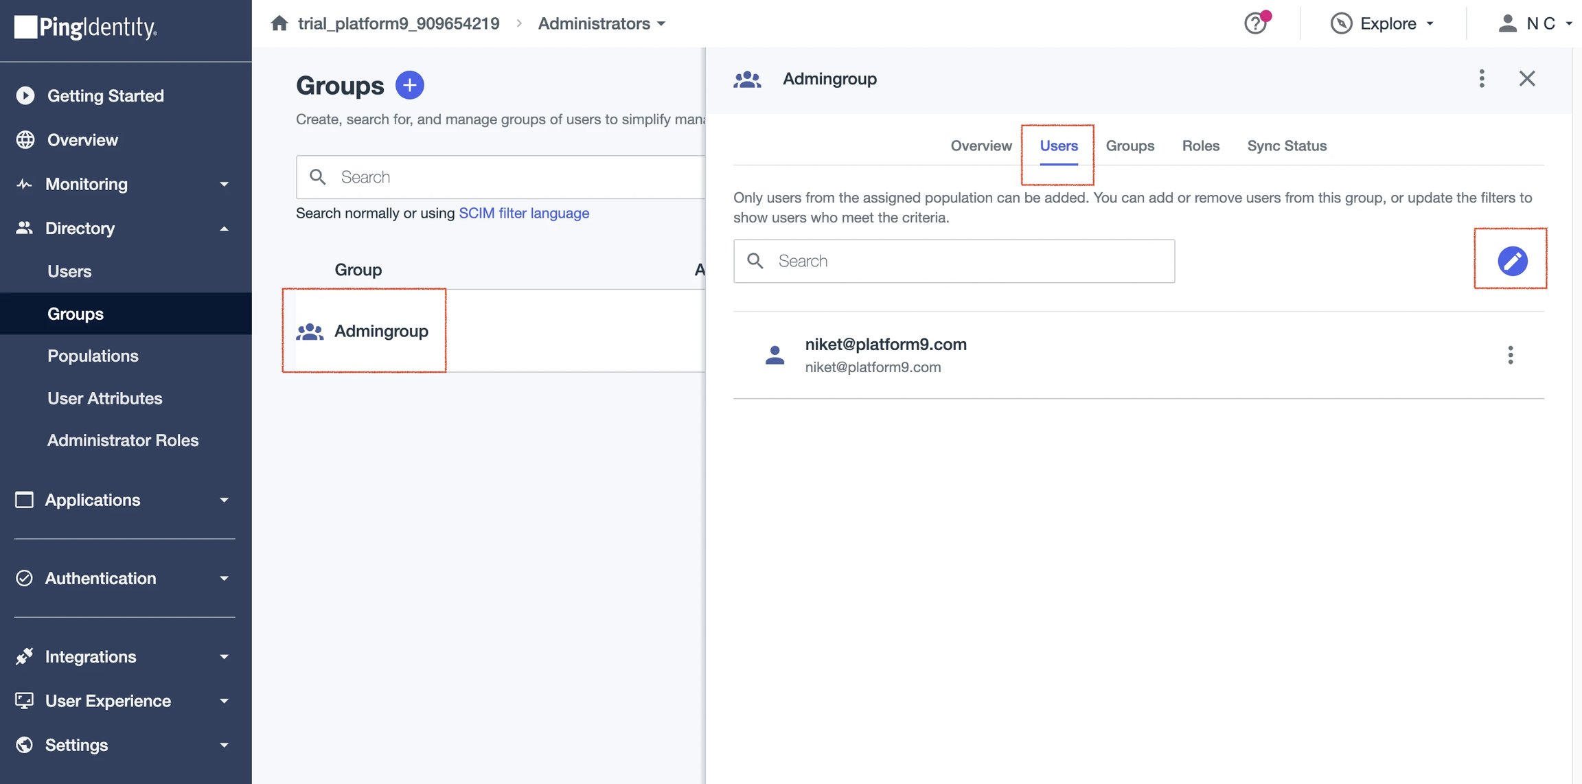The image size is (1582, 784).
Task: Select the Admingroup row in groups list
Action: pyautogui.click(x=500, y=331)
